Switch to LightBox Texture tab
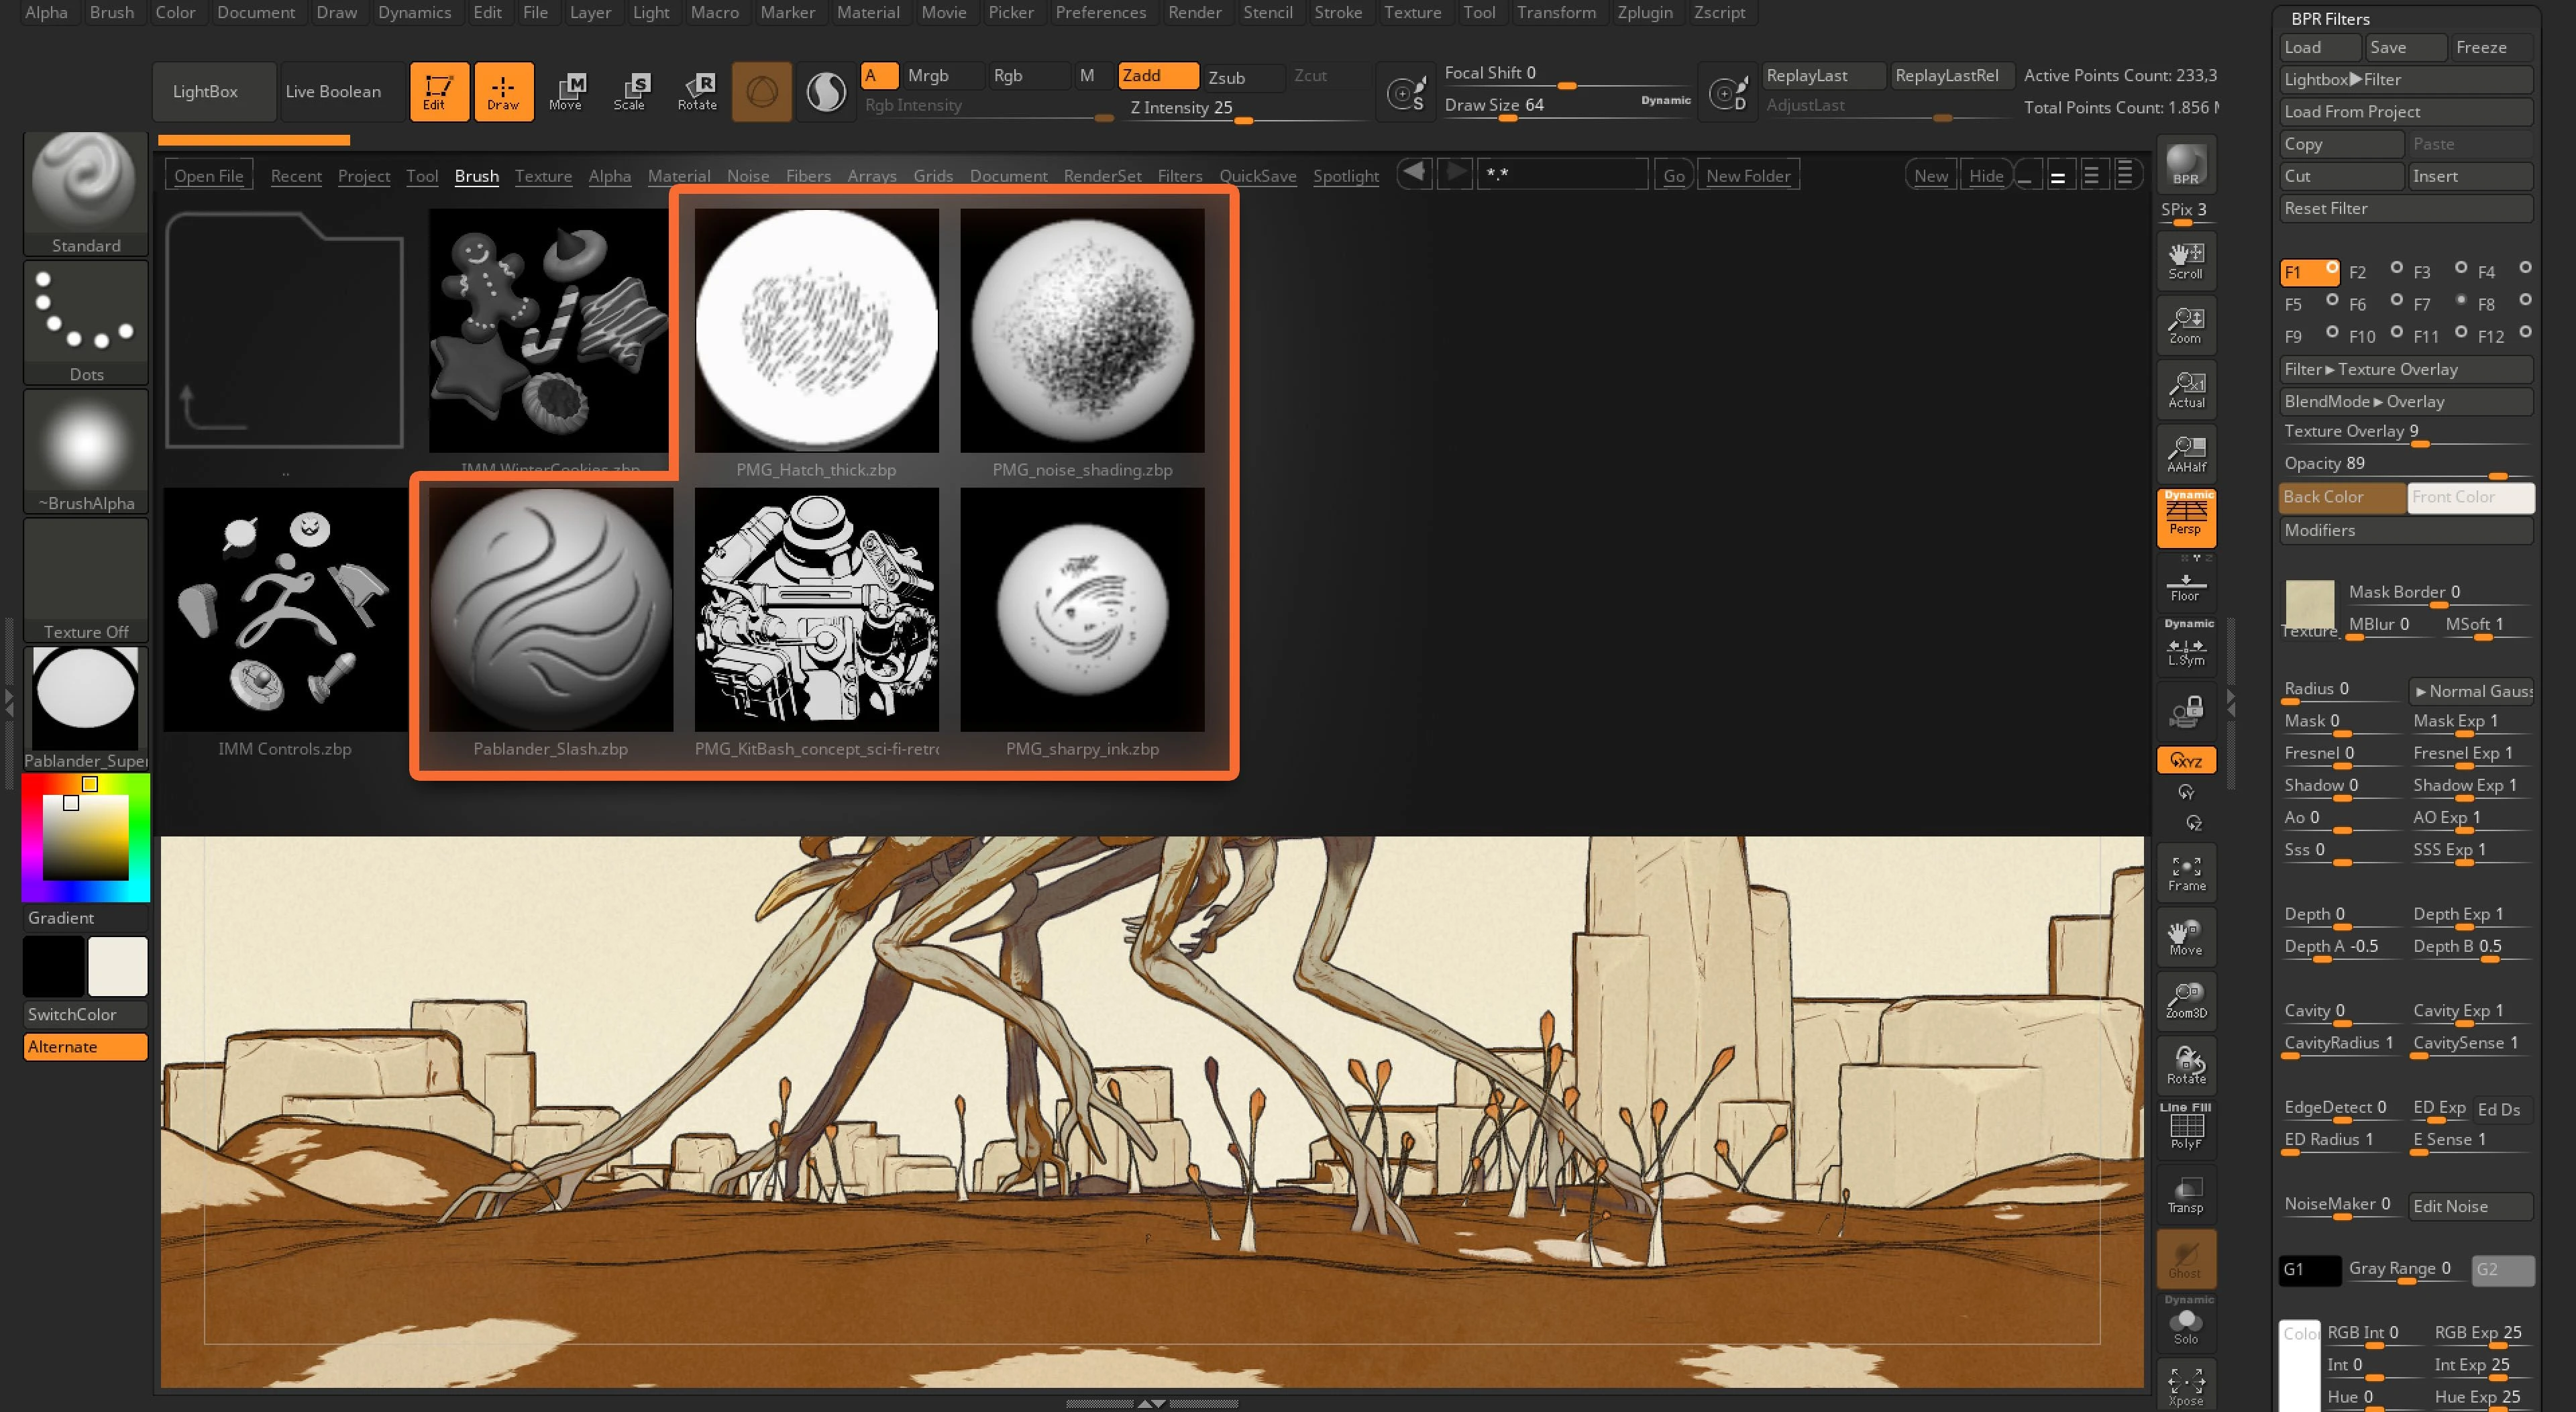Image resolution: width=2576 pixels, height=1412 pixels. (x=543, y=176)
